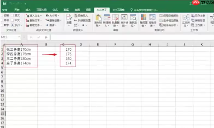214x128 pixels.
Task: Switch to the DIY工具箱 tab
Action: pos(118,10)
